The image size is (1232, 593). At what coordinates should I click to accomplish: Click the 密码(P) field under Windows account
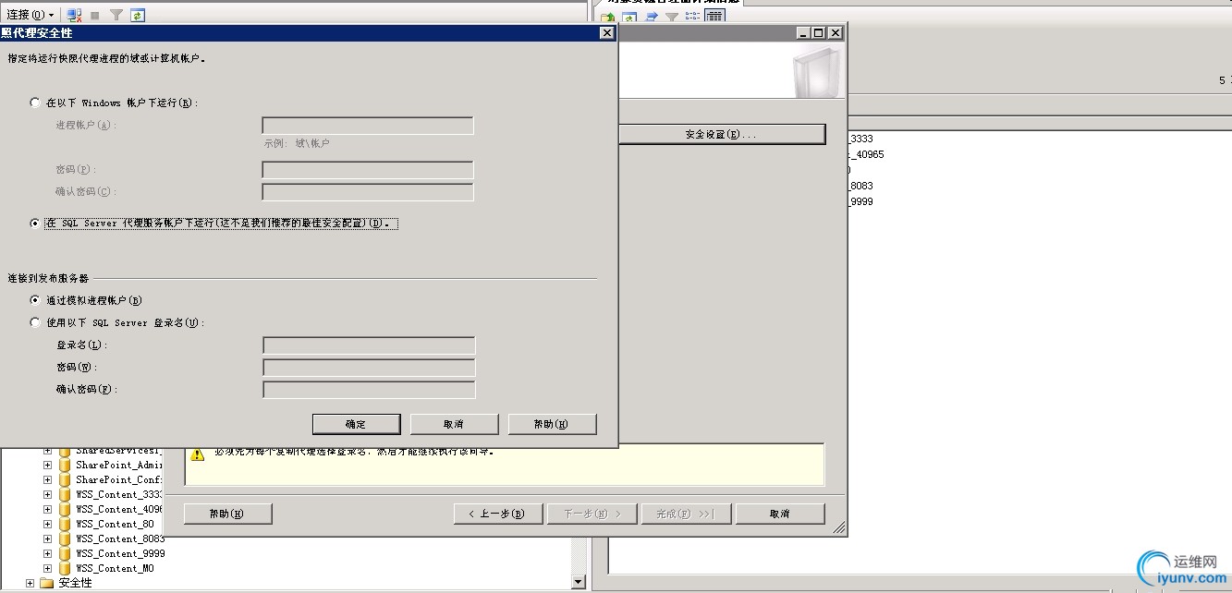pyautogui.click(x=368, y=170)
